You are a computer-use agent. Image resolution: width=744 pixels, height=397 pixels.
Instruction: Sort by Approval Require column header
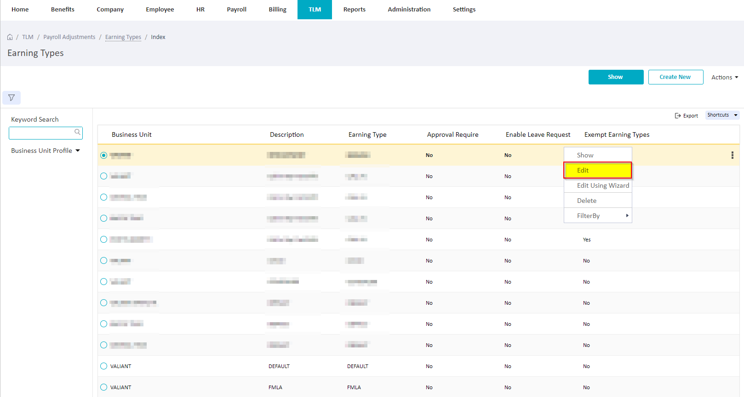[x=453, y=134]
